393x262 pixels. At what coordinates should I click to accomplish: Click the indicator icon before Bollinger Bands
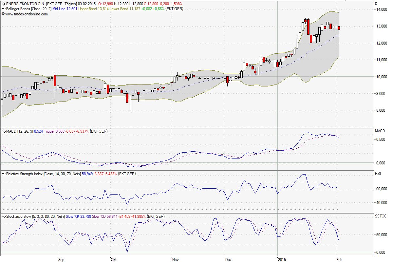tap(3, 9)
